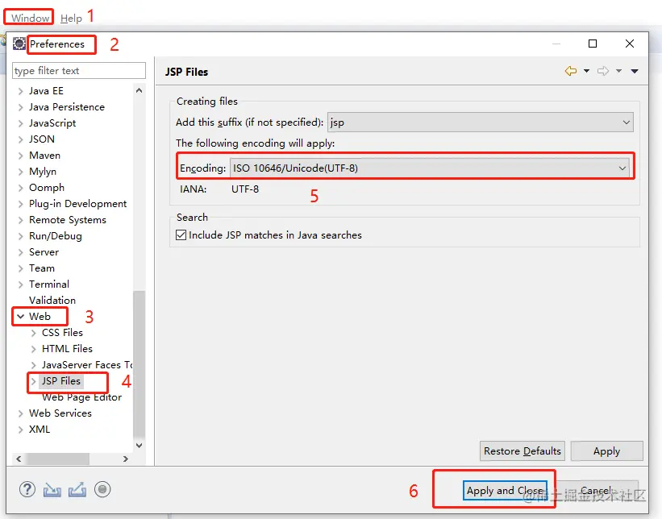Click the IANA value UTF-8 text
The image size is (662, 519).
click(x=245, y=189)
